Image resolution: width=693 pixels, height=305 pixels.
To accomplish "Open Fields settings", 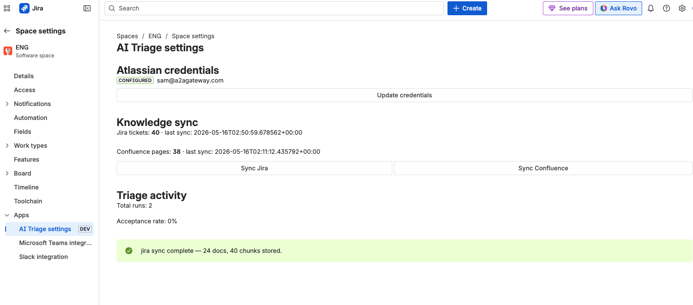I will click(x=23, y=132).
